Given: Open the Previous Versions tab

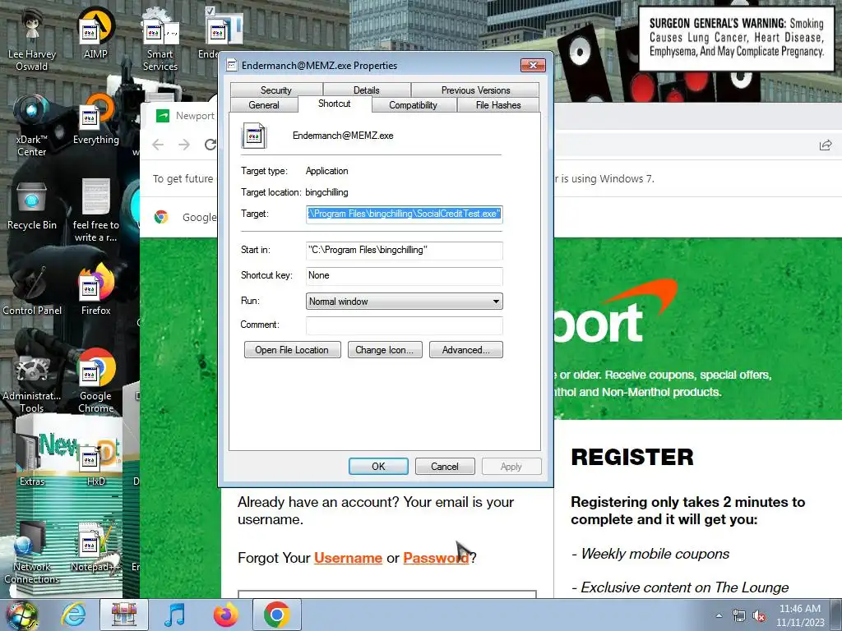Looking at the screenshot, I should (x=475, y=90).
